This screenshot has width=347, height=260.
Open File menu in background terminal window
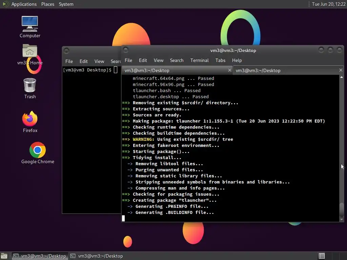(x=69, y=61)
